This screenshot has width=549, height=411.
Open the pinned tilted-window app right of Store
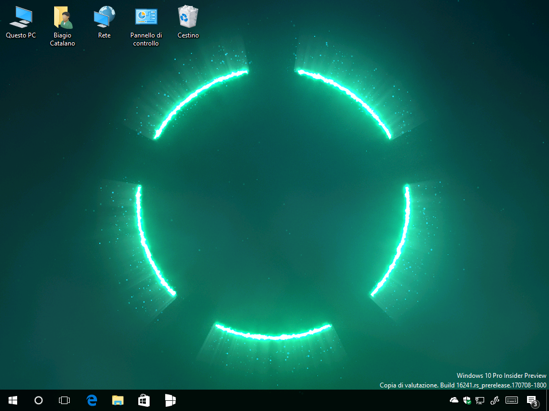pyautogui.click(x=170, y=400)
